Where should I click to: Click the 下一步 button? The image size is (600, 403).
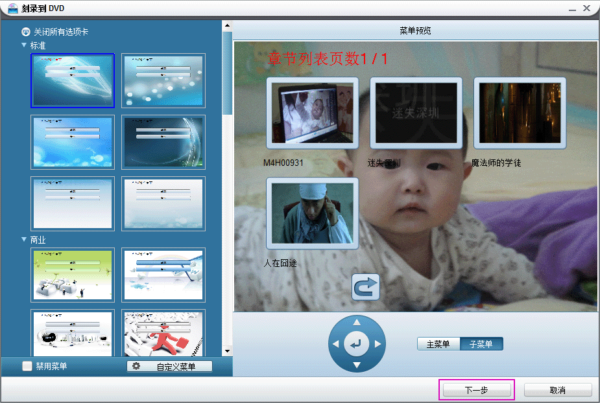[477, 390]
